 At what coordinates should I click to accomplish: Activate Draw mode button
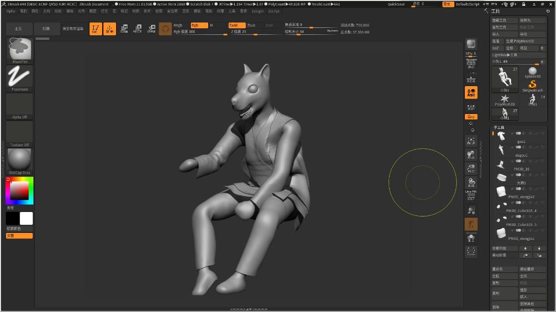coord(110,29)
